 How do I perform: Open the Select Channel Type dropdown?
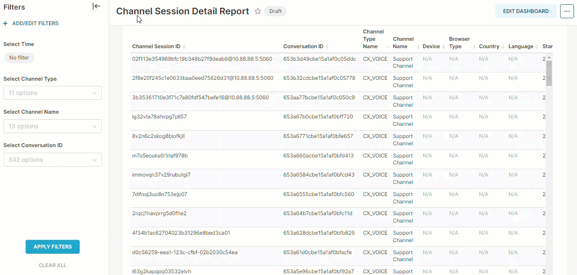point(52,93)
